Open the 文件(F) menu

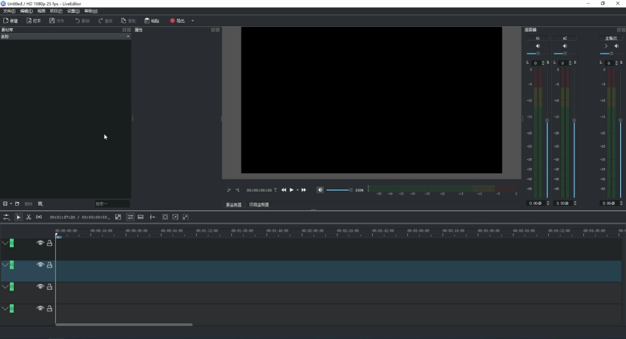pyautogui.click(x=9, y=11)
